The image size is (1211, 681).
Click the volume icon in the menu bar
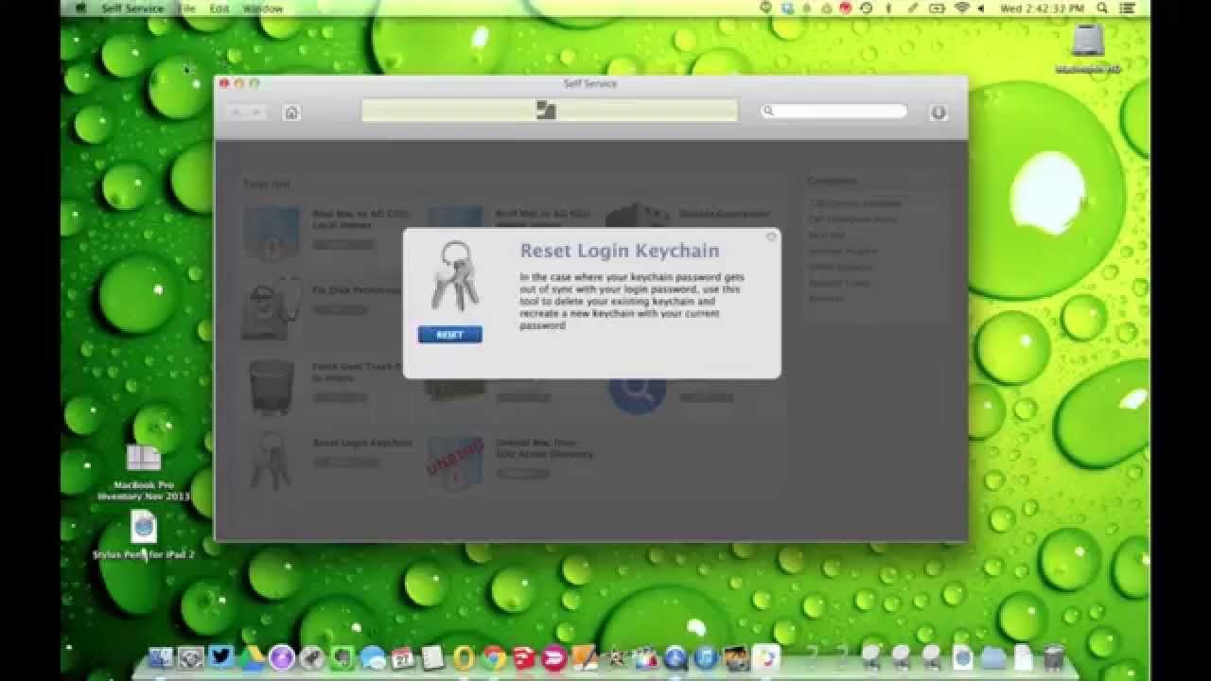[981, 9]
